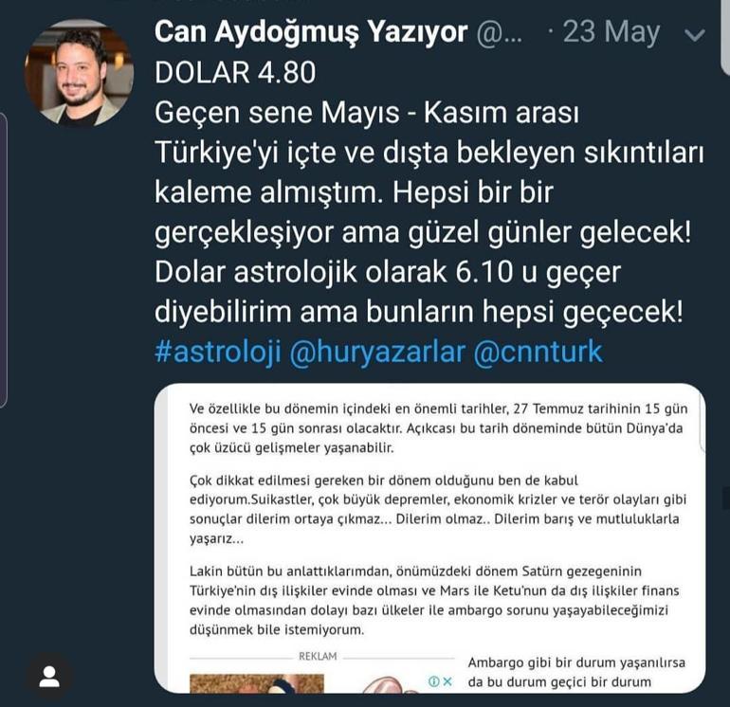Open the #astroloji hashtag
The width and height of the screenshot is (730, 707).
coord(218,352)
